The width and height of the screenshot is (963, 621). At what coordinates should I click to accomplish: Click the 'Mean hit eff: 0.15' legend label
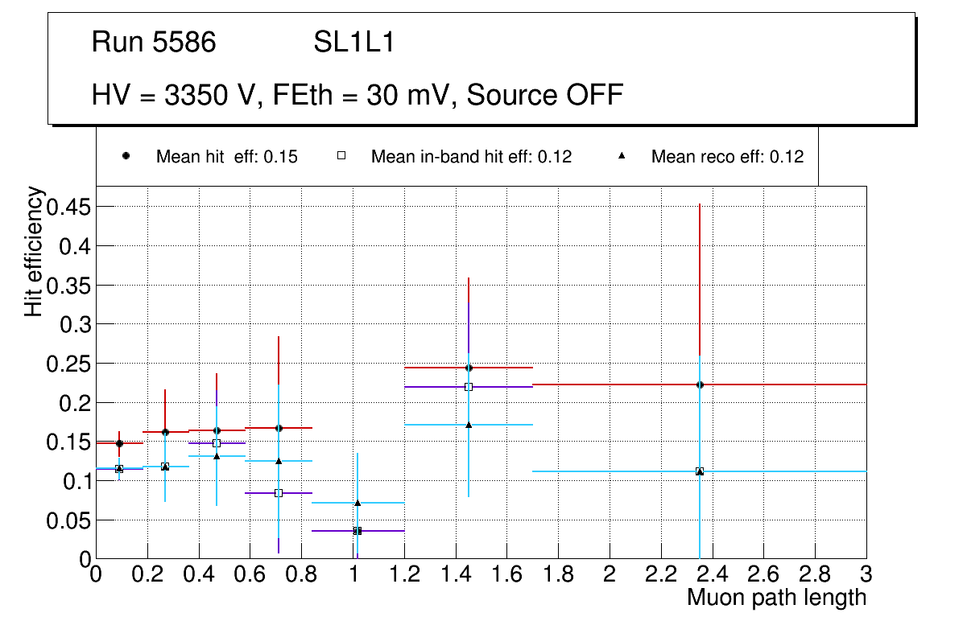(226, 157)
